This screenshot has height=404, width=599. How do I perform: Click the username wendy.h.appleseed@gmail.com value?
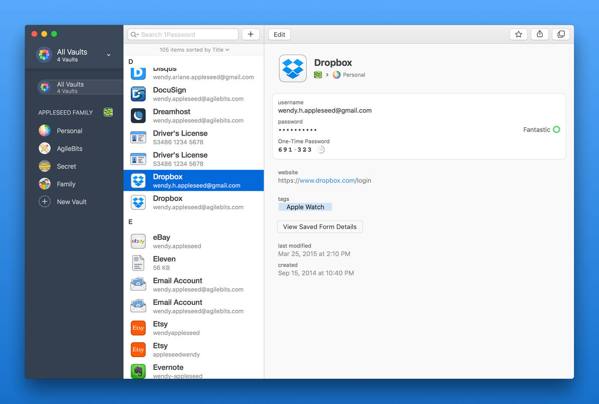[x=325, y=110]
